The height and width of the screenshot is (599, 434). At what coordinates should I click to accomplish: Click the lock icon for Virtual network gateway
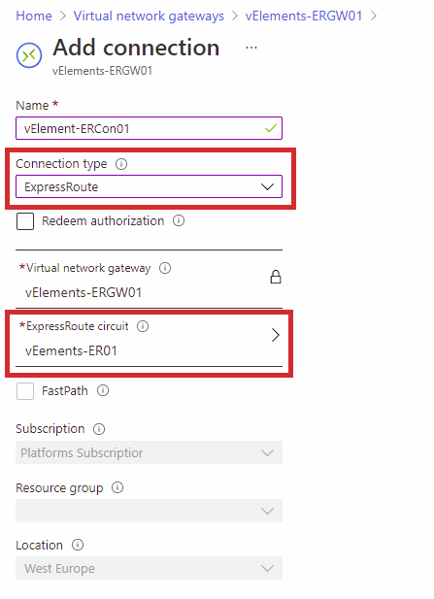point(276,277)
